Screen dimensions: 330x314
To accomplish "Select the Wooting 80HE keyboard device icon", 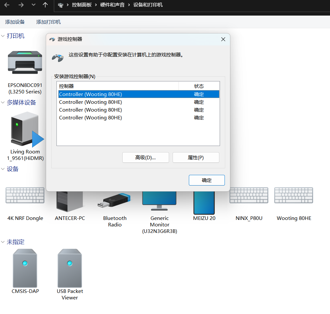I will click(x=294, y=195).
